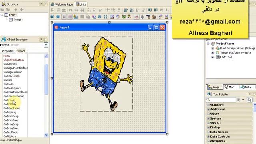Image resolution: width=256 pixels, height=144 pixels.
Task: Click the Welcome Page tab icon
Action: click(x=52, y=4)
